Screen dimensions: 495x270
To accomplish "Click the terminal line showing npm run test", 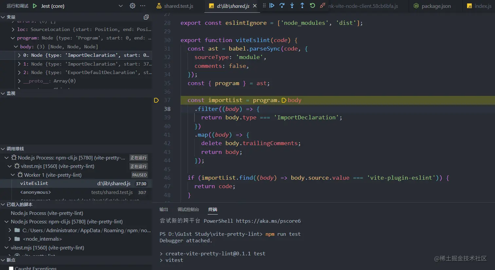I will pos(230,234).
